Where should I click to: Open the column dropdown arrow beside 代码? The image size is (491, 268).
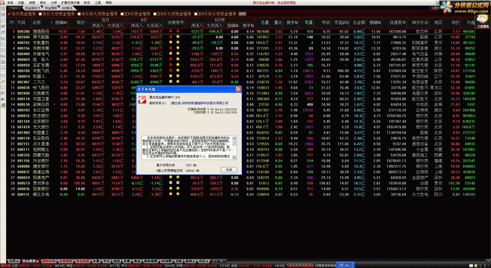pos(12,22)
